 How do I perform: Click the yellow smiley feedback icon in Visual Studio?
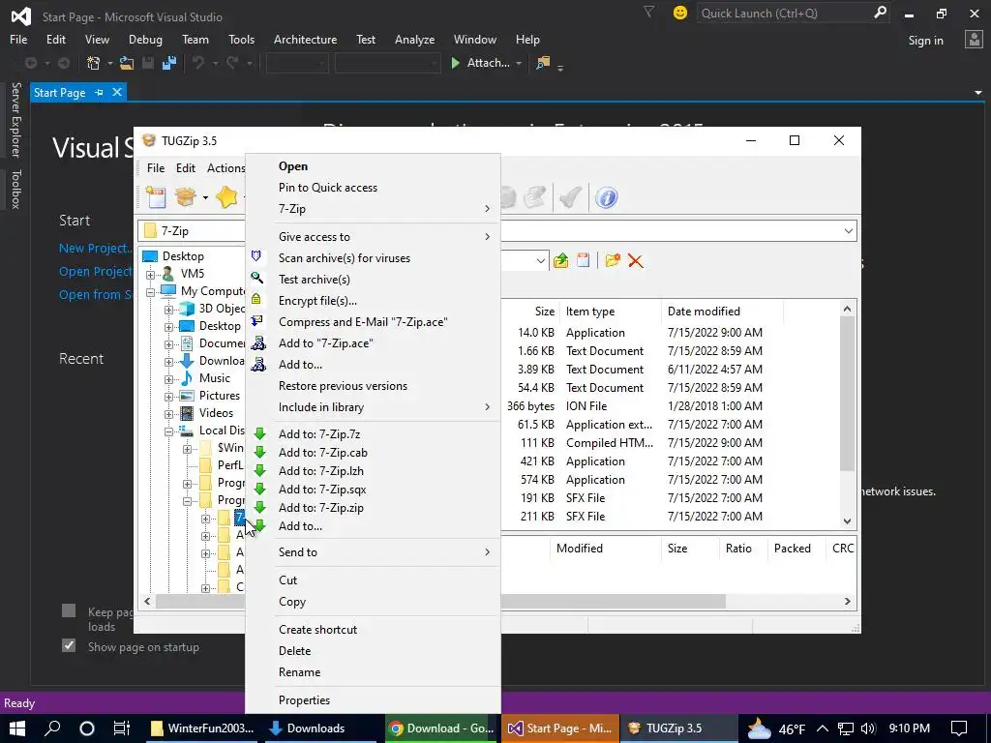click(x=680, y=13)
